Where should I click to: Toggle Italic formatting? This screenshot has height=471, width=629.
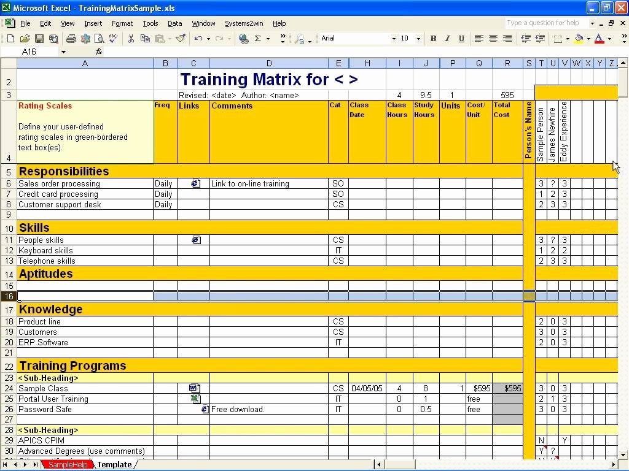tap(447, 39)
